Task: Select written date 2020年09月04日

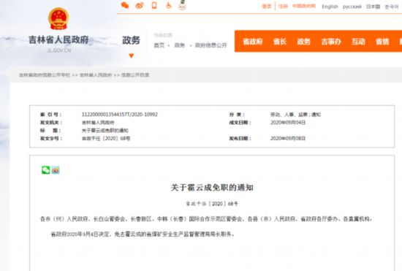Action: click(x=288, y=123)
